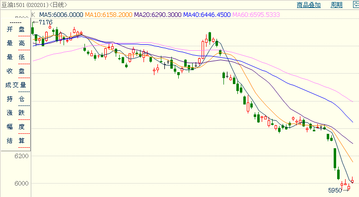
Task: Click the K label beside MA5
Action: pyautogui.click(x=33, y=15)
